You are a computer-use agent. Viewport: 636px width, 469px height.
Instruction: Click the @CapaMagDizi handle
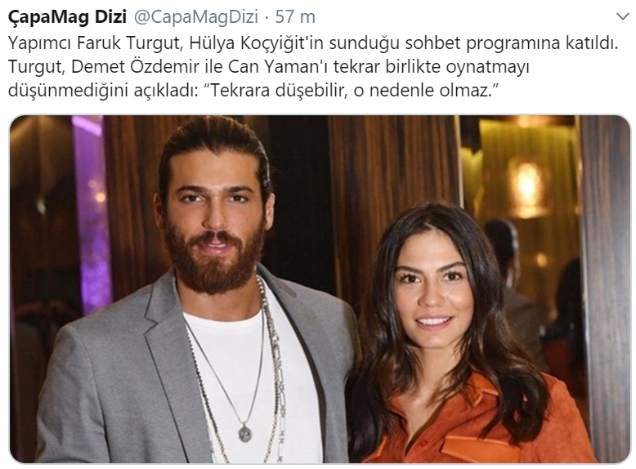tap(196, 17)
